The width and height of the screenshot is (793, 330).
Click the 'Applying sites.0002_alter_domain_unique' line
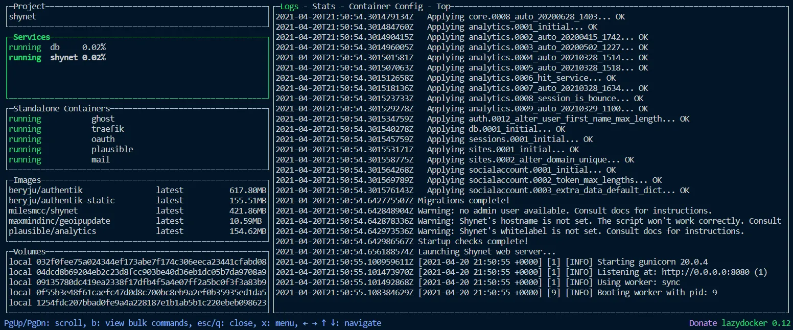[x=455, y=159]
